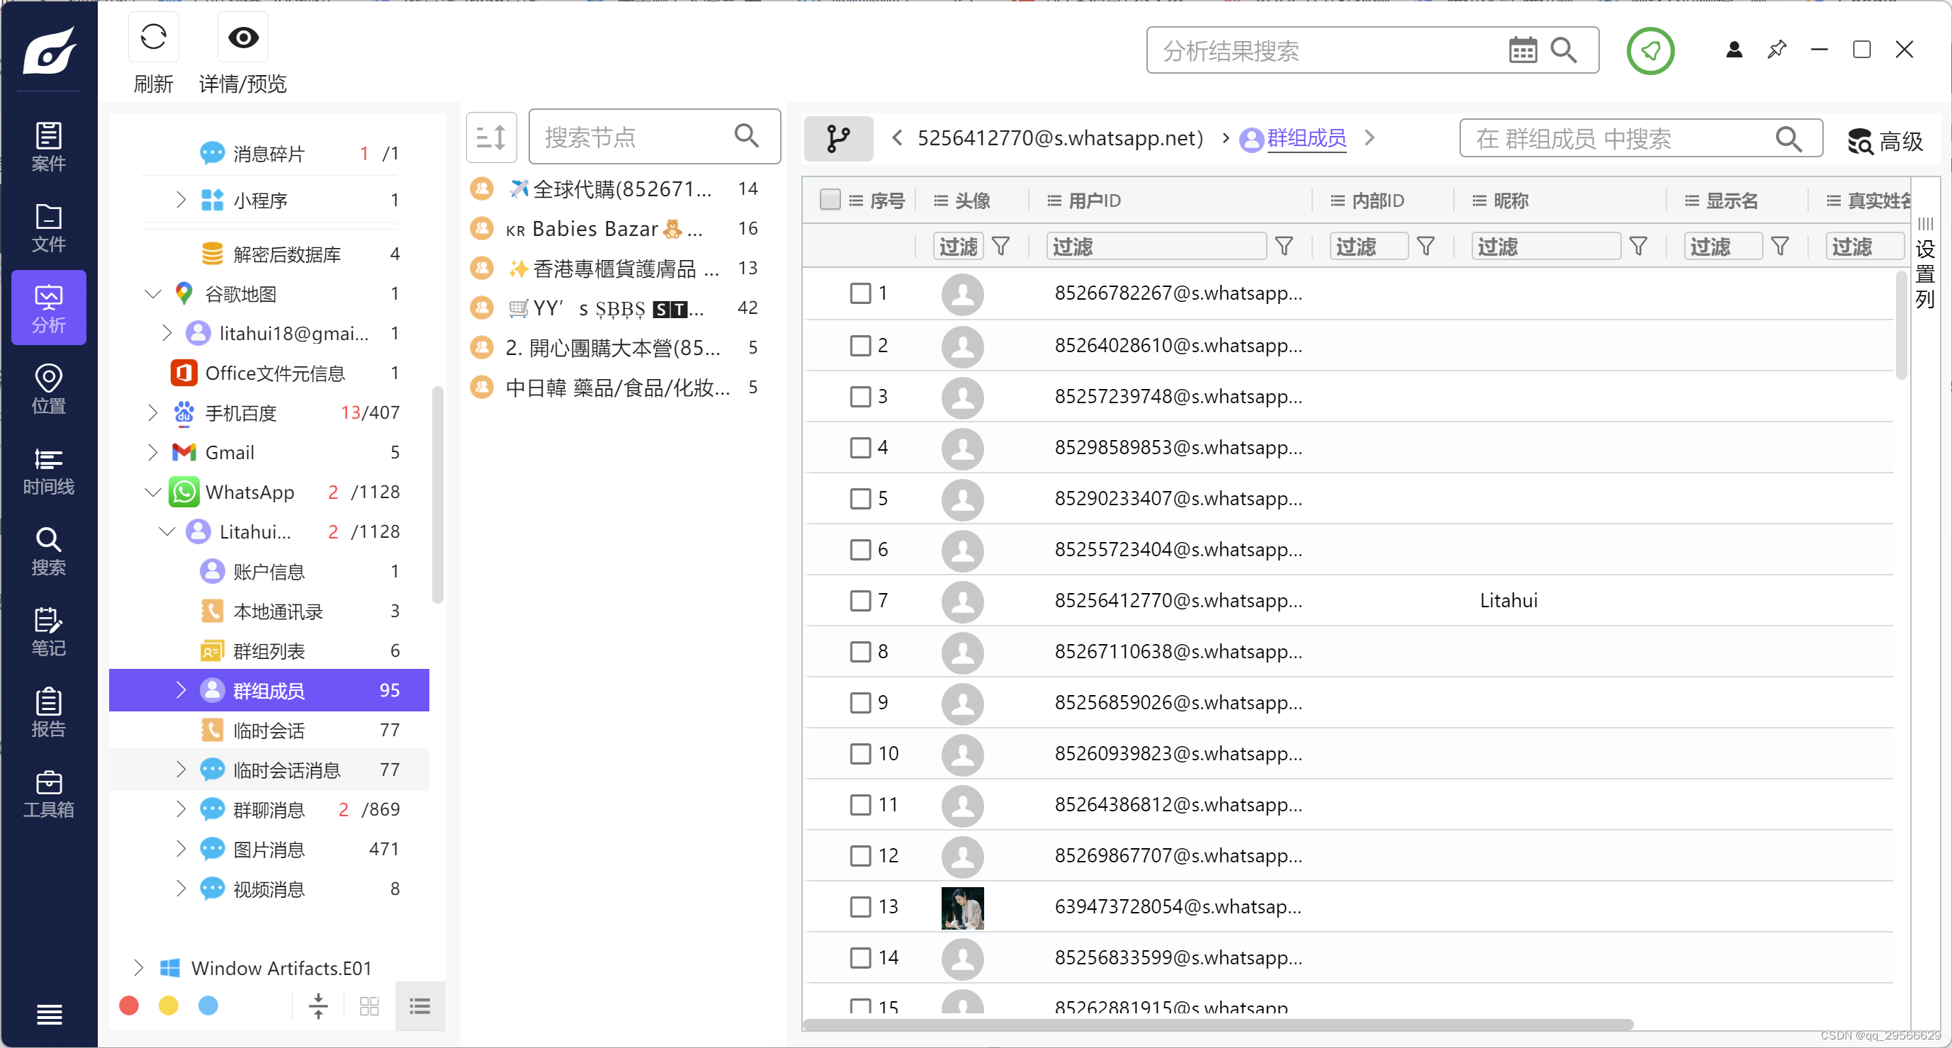Viewport: 1952px width, 1048px height.
Task: Open the 群组列表 tree item
Action: (x=269, y=651)
